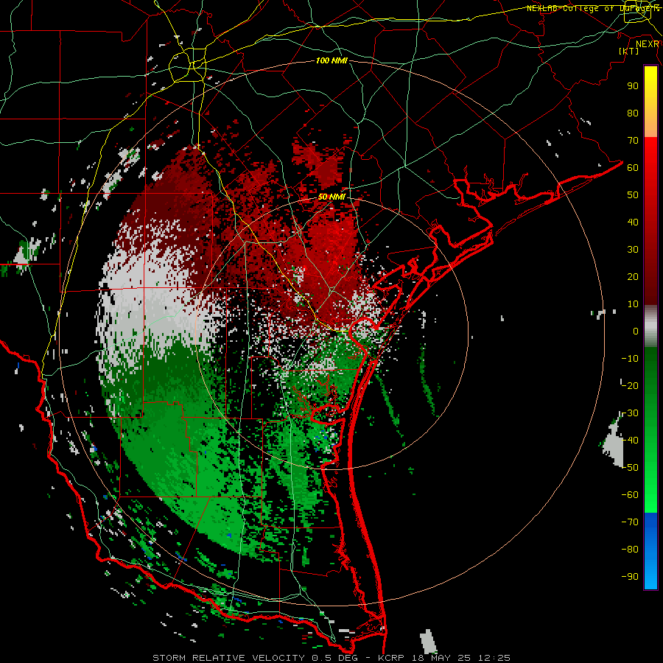Click the -60 value on the velocity scale
The width and height of the screenshot is (663, 663).
click(x=630, y=495)
